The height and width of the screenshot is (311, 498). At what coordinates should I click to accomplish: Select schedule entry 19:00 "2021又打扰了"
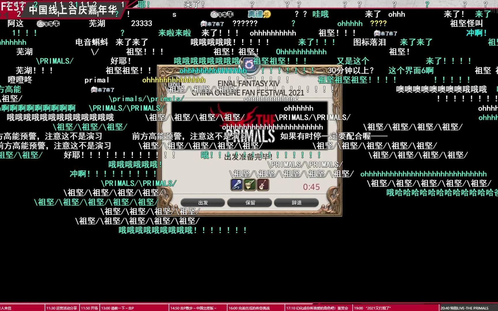[372, 308]
